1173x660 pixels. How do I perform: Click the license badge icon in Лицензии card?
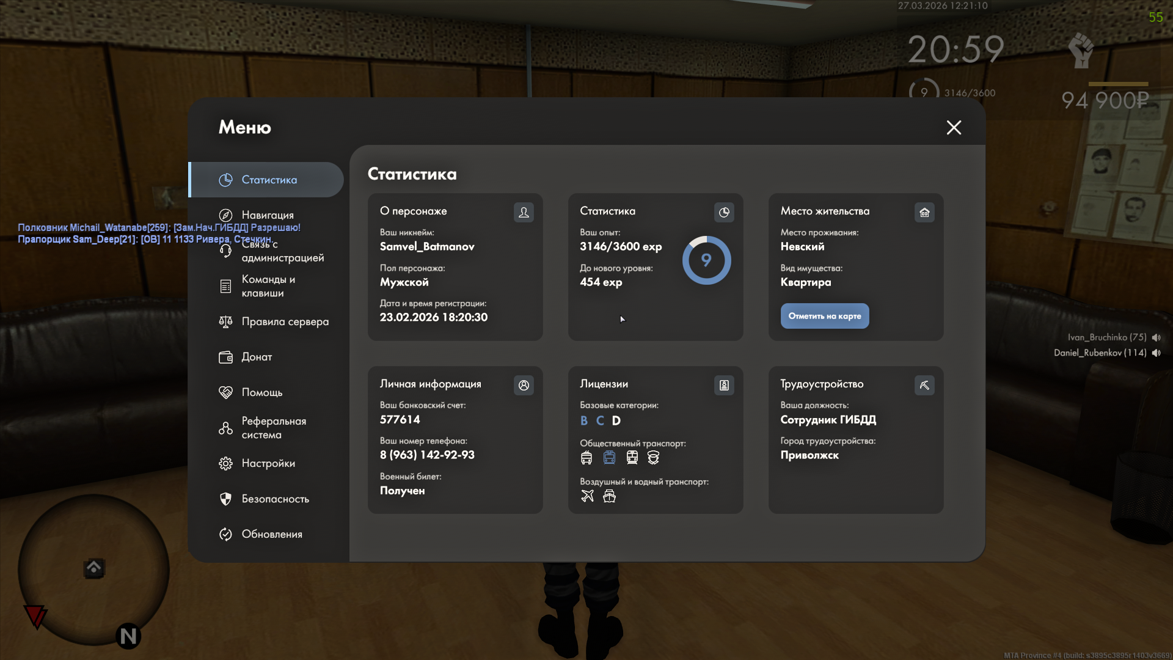(724, 385)
